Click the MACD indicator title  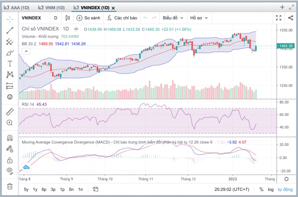click(117, 142)
